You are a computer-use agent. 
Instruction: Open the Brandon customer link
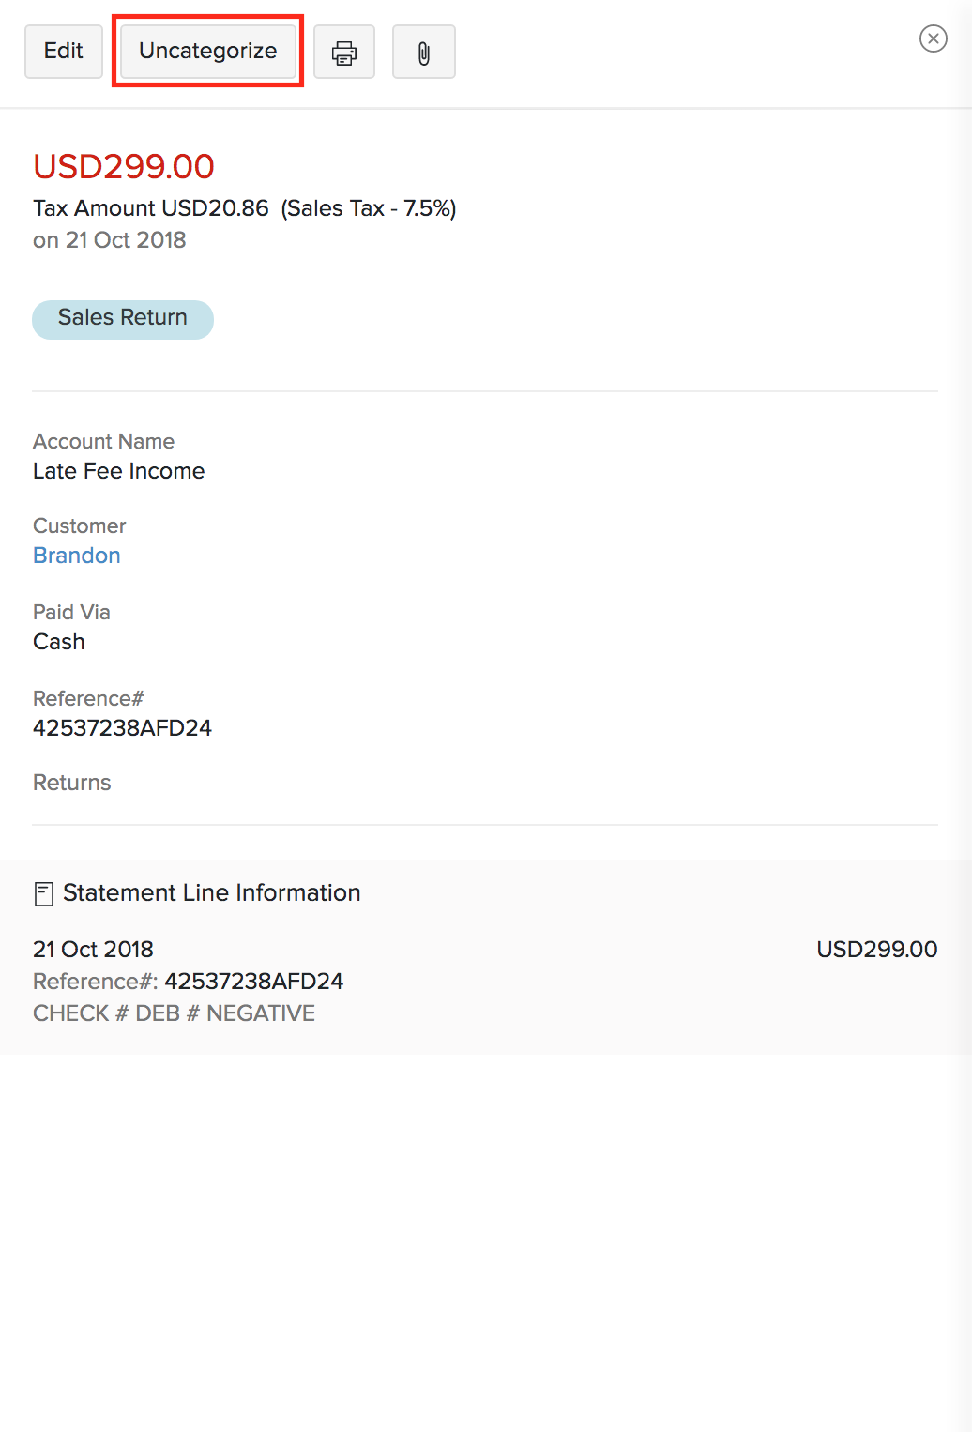pos(77,556)
